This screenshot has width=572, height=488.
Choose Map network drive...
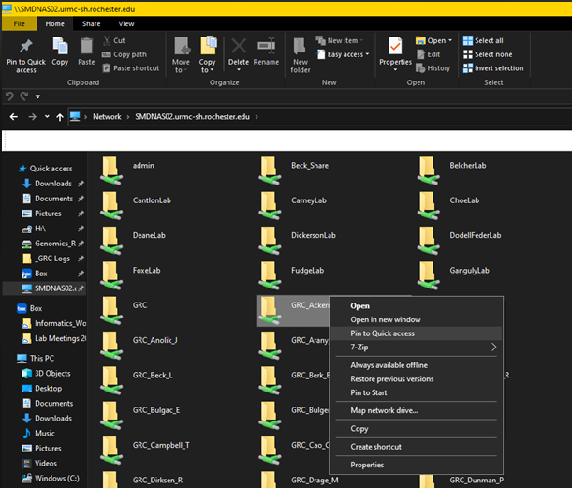[x=416, y=410]
